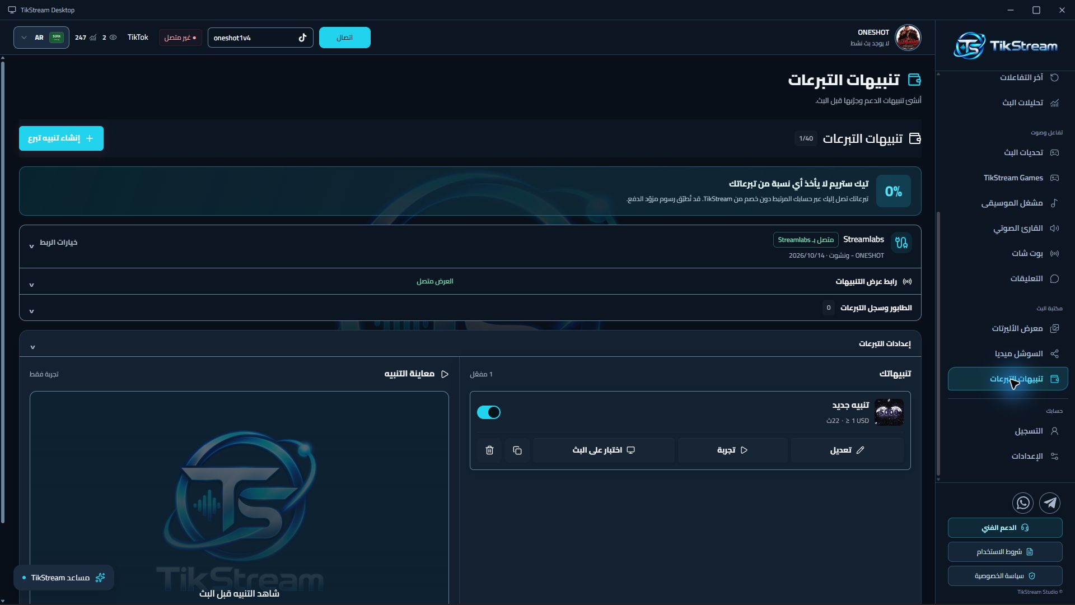Screen dimensions: 1075x605
Task: Open التعليقات sidebar item
Action: click(1008, 278)
